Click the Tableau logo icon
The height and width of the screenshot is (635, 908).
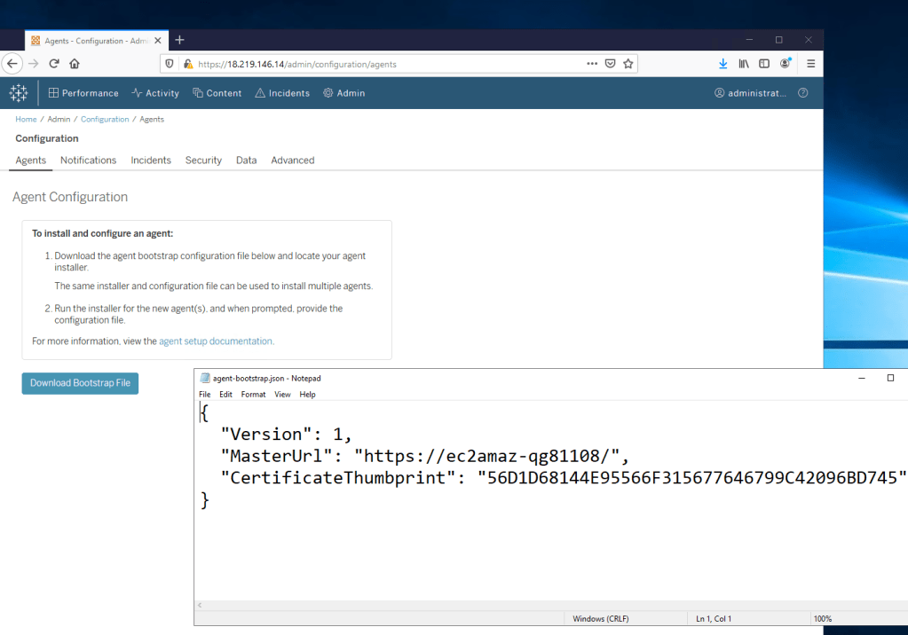[19, 93]
